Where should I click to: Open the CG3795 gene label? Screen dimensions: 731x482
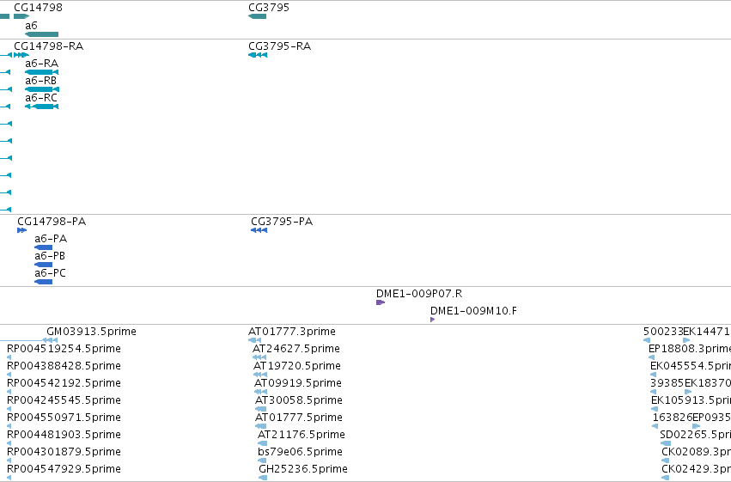pos(269,8)
